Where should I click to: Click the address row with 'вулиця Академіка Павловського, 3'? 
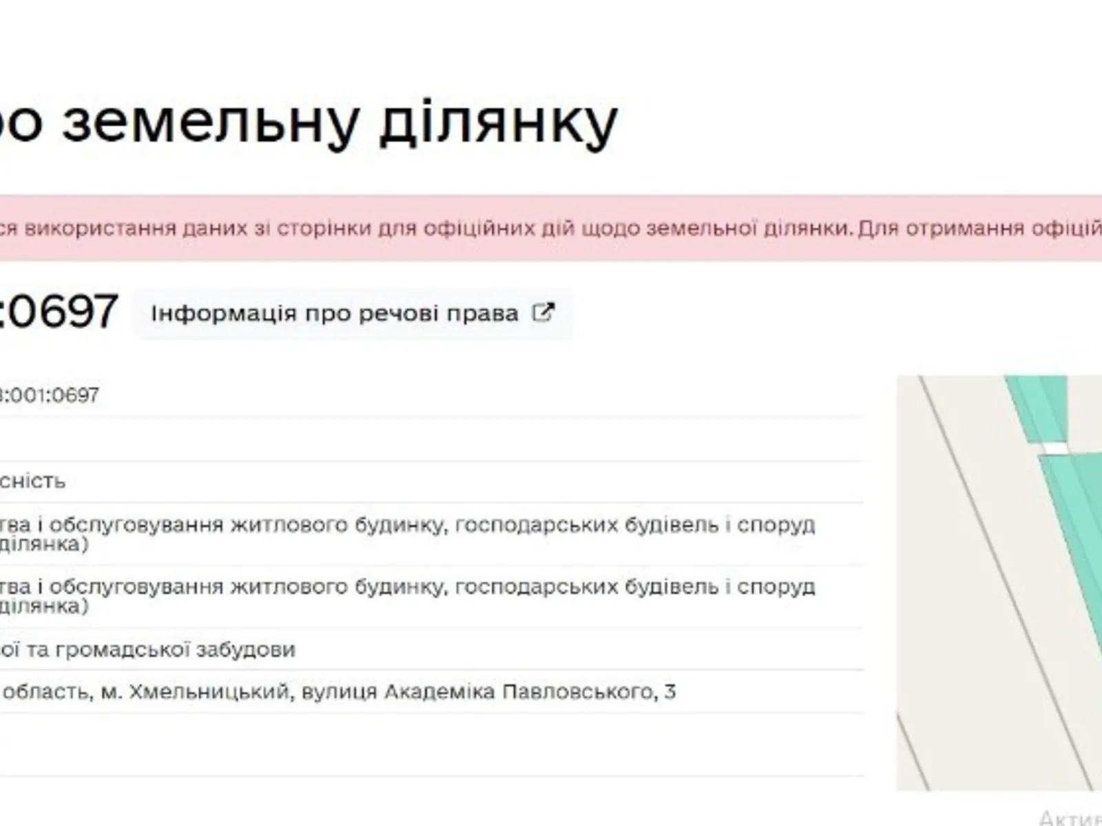529,691
